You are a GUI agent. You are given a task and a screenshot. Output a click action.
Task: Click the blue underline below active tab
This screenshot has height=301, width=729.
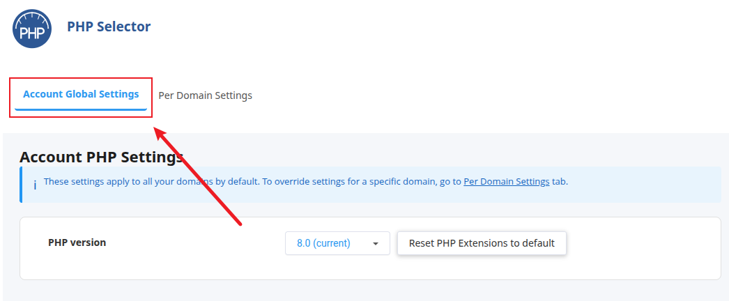click(x=81, y=109)
